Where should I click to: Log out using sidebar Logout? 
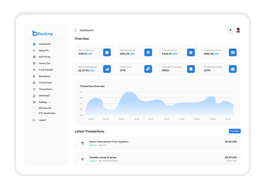[x=42, y=120]
